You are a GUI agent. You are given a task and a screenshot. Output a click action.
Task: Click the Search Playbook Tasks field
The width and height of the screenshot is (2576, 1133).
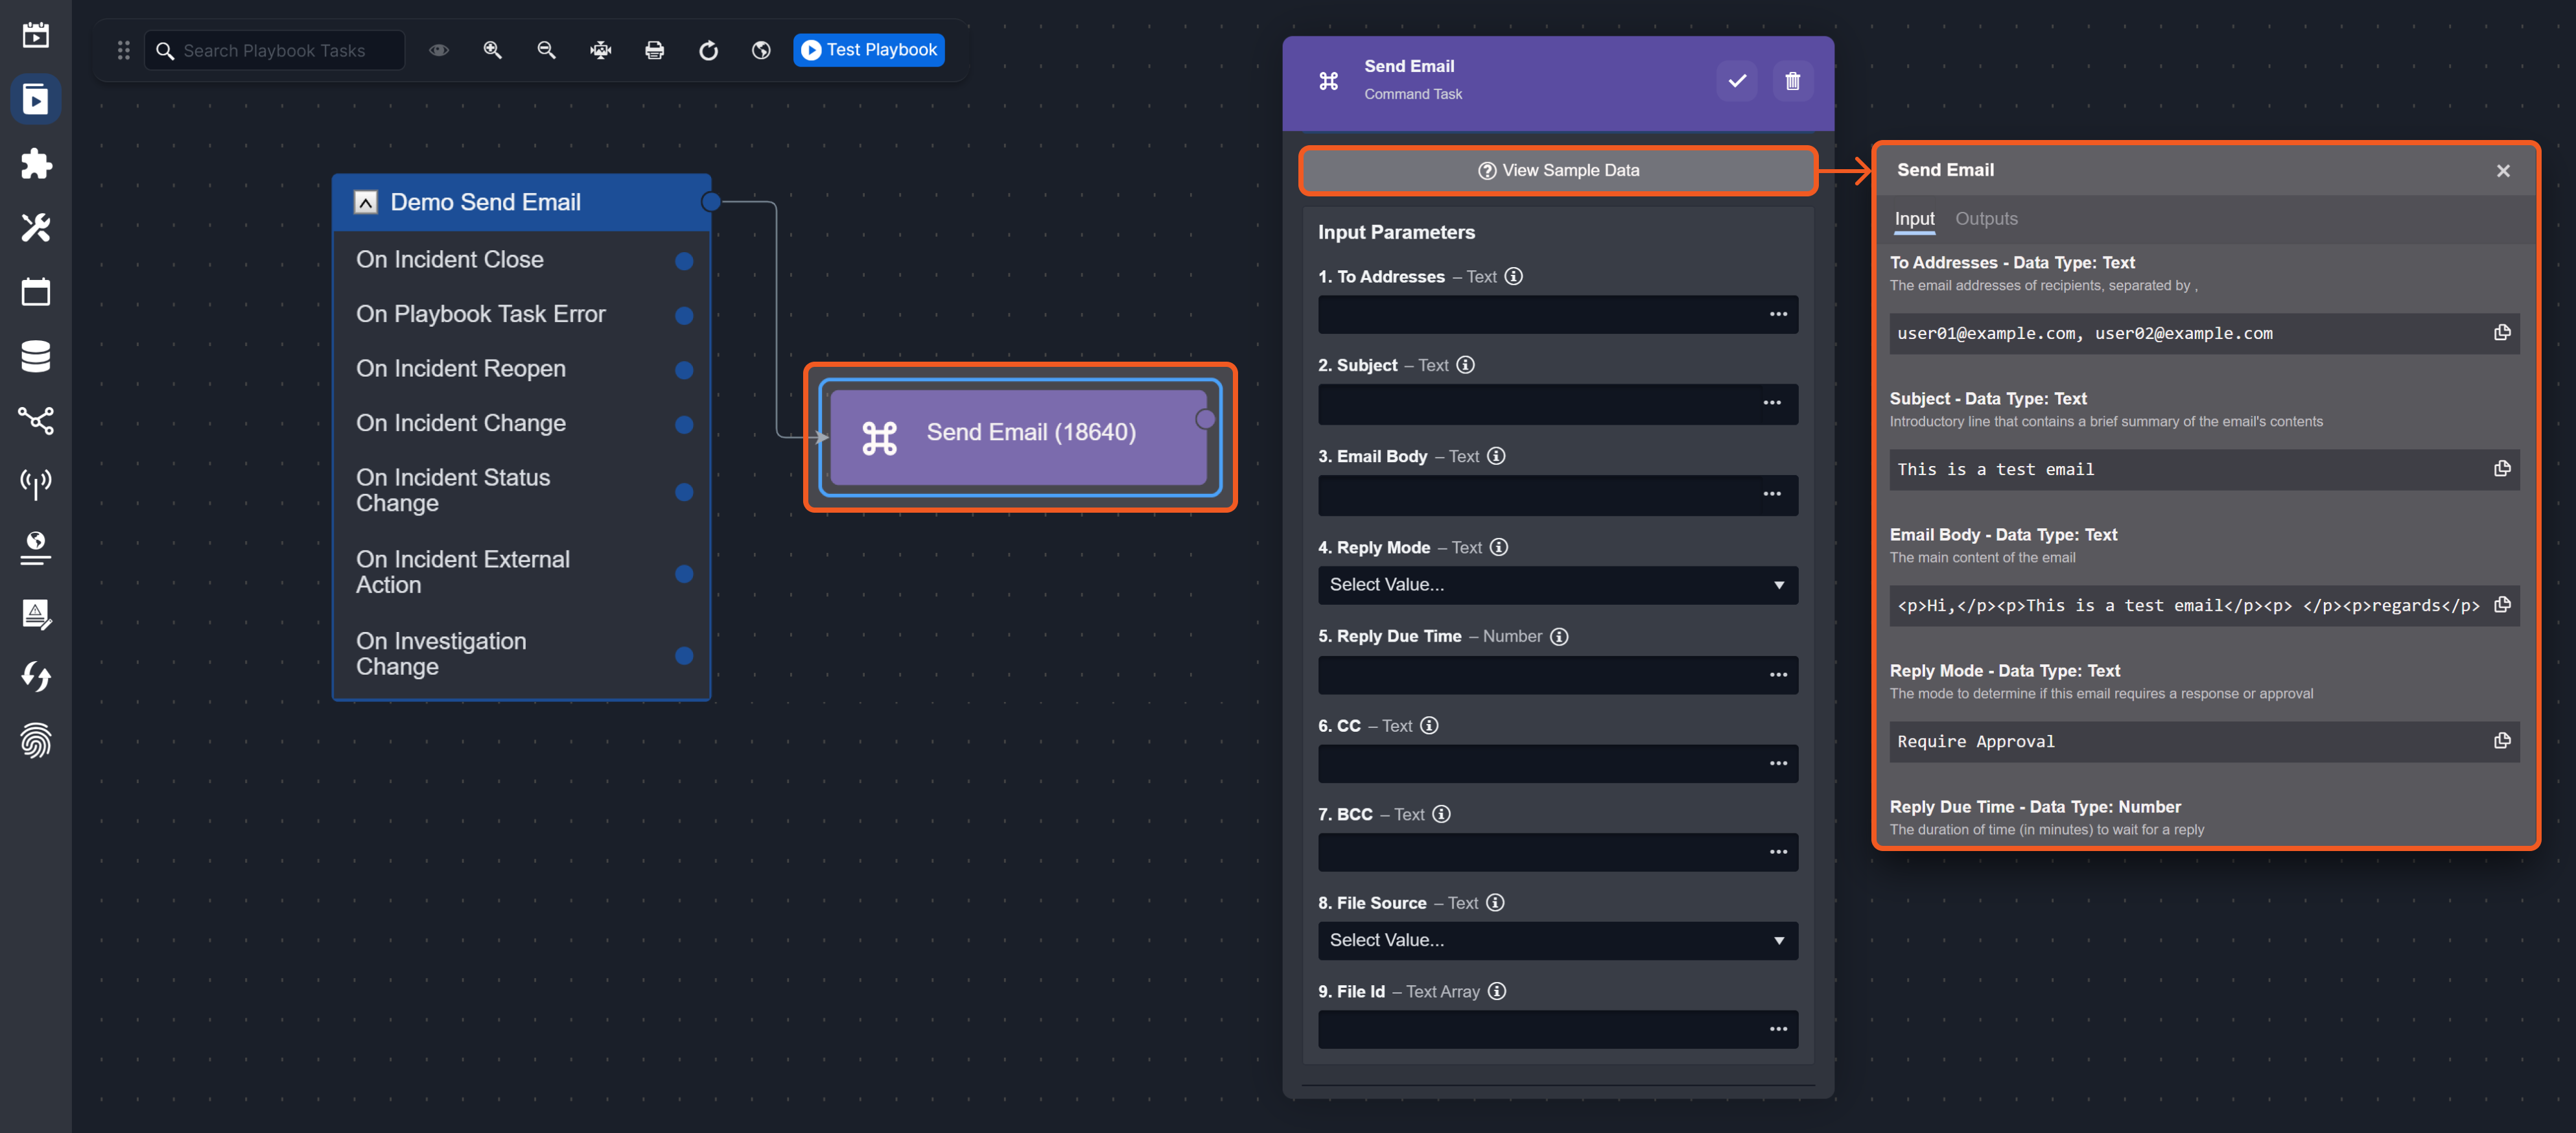click(275, 51)
